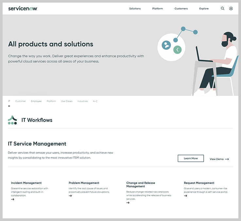
Task: Click the IT Workflows section icon
Action: click(12, 120)
